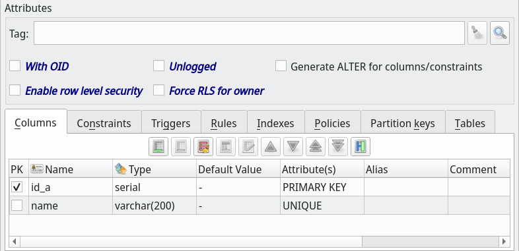This screenshot has width=519, height=251.
Task: Enable row level security checkbox
Action: [15, 90]
